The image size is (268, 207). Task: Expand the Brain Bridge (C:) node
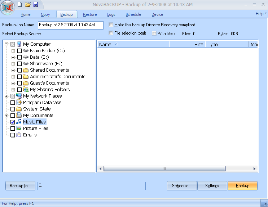click(13, 51)
